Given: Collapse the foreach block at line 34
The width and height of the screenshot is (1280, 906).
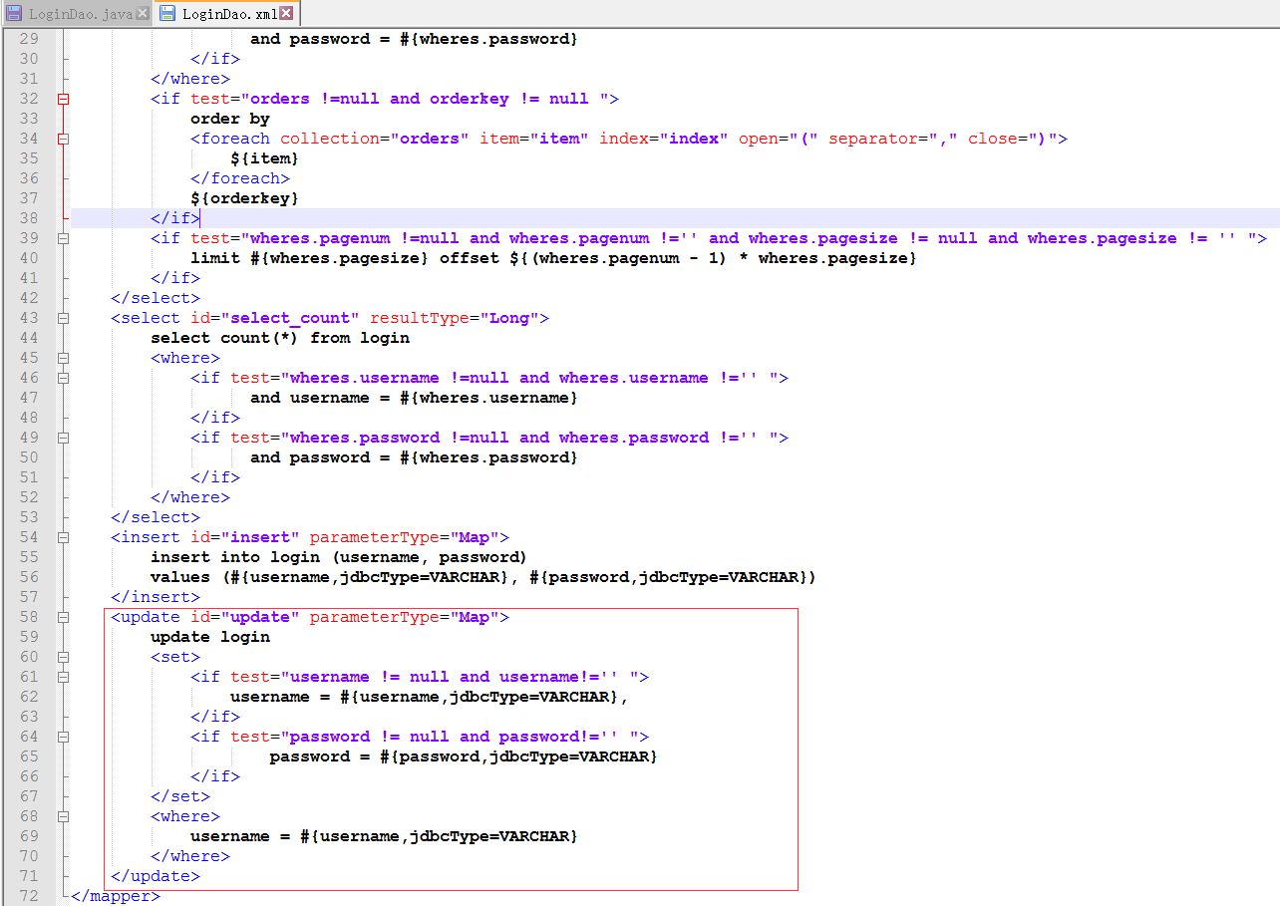Looking at the screenshot, I should pos(64,139).
